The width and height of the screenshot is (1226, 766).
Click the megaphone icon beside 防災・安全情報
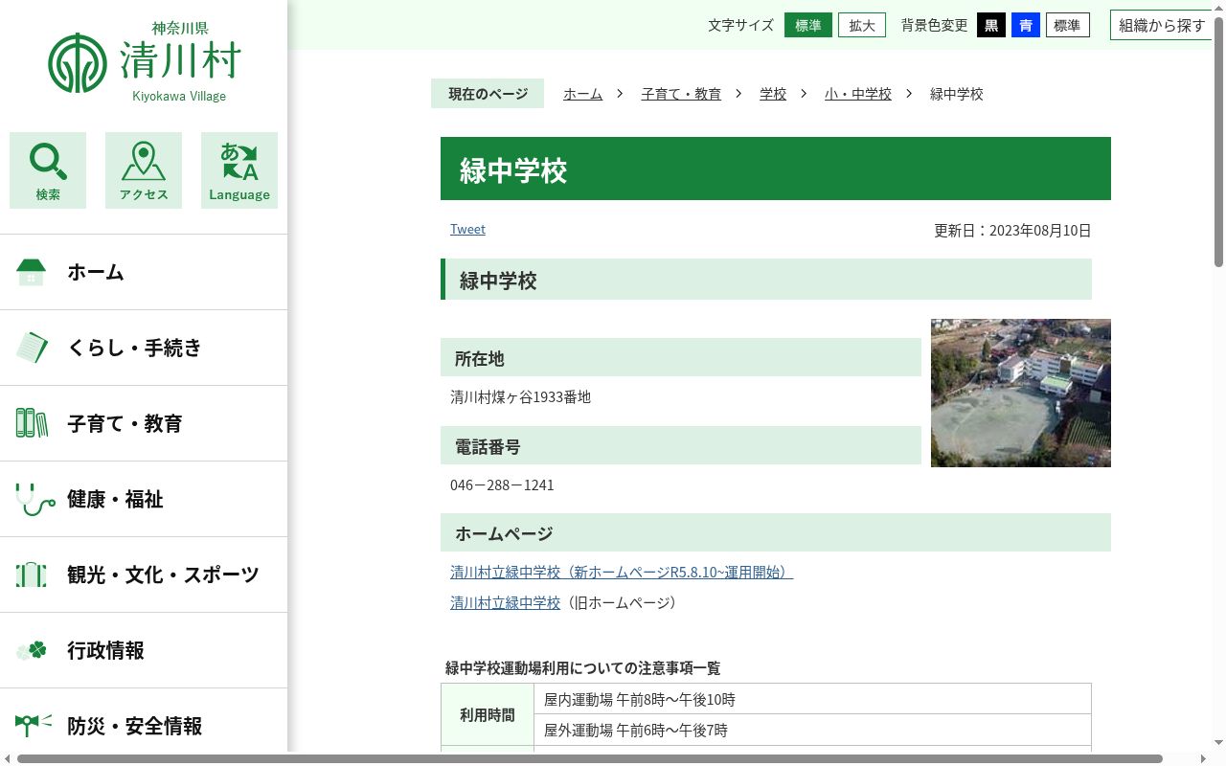34,725
